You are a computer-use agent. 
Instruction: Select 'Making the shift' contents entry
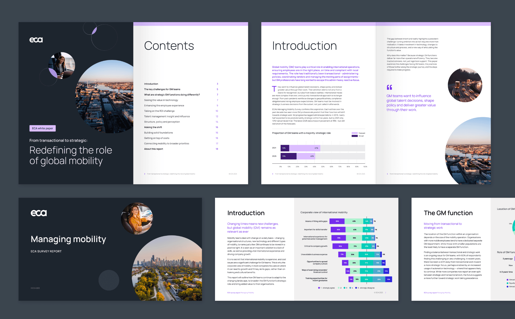[x=153, y=127]
